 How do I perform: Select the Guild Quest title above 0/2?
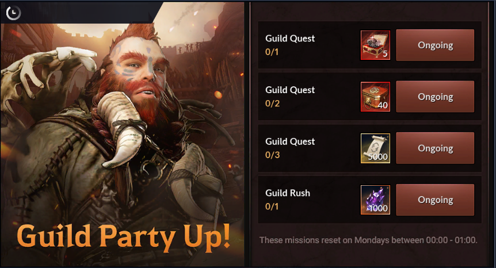(290, 90)
